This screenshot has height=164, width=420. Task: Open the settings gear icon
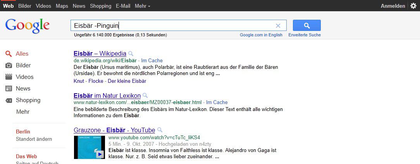413,6
